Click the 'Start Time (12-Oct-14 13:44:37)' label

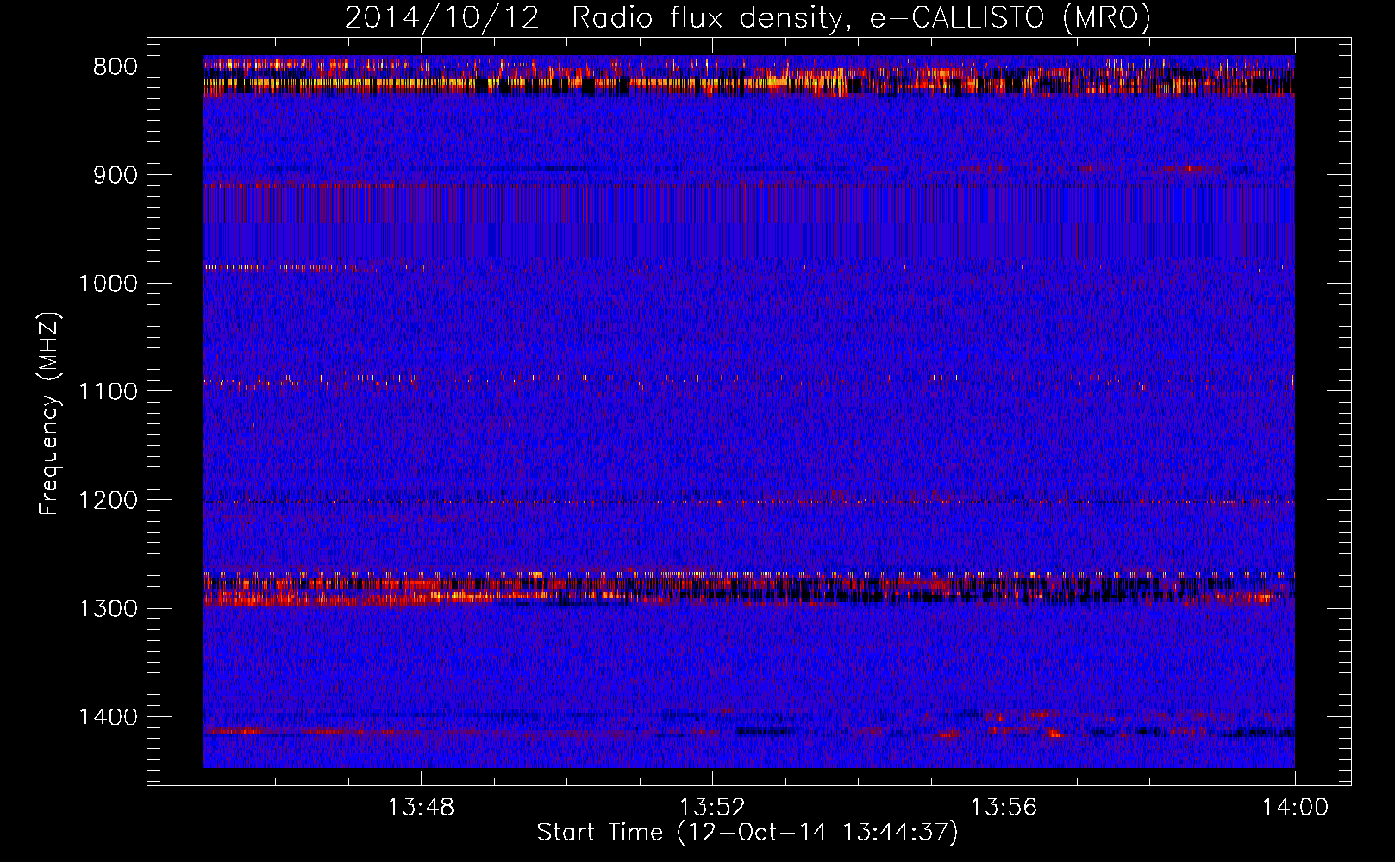click(x=748, y=833)
